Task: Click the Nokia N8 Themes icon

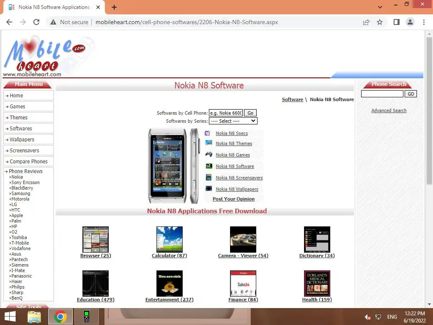Action: pyautogui.click(x=209, y=143)
